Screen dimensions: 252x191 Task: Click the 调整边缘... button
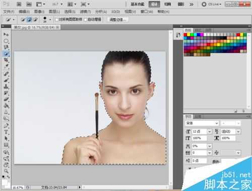(x=117, y=20)
